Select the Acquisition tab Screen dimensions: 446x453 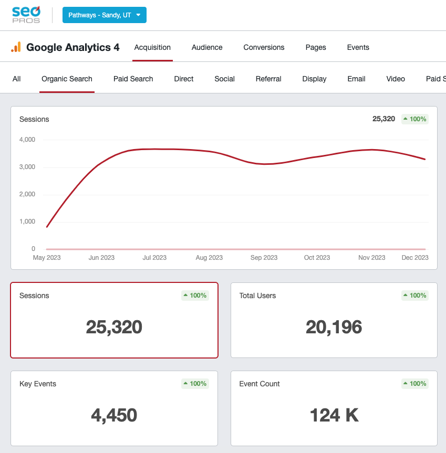(x=152, y=47)
